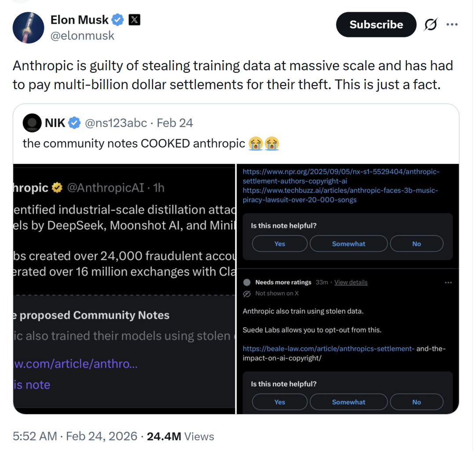This screenshot has height=451, width=475.
Task: Click the Subscribe button
Action: (x=376, y=25)
